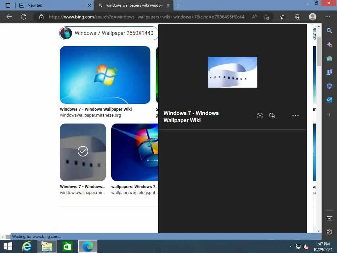Open tab actions menu
This screenshot has height=253, width=337.
8,5
